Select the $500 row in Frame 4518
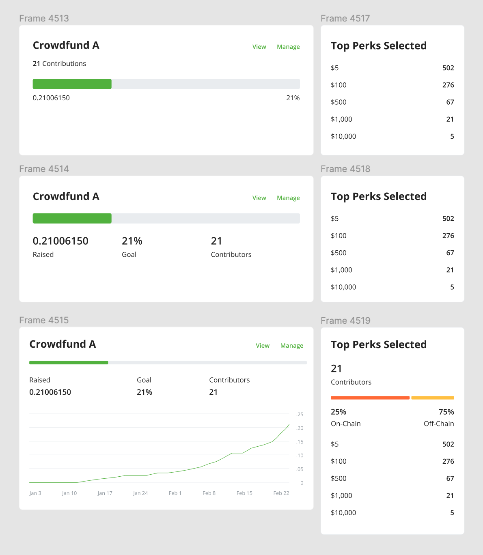This screenshot has width=483, height=555. [392, 253]
